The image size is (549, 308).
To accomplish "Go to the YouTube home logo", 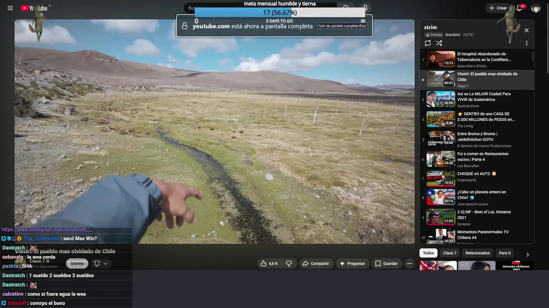I will (x=34, y=8).
